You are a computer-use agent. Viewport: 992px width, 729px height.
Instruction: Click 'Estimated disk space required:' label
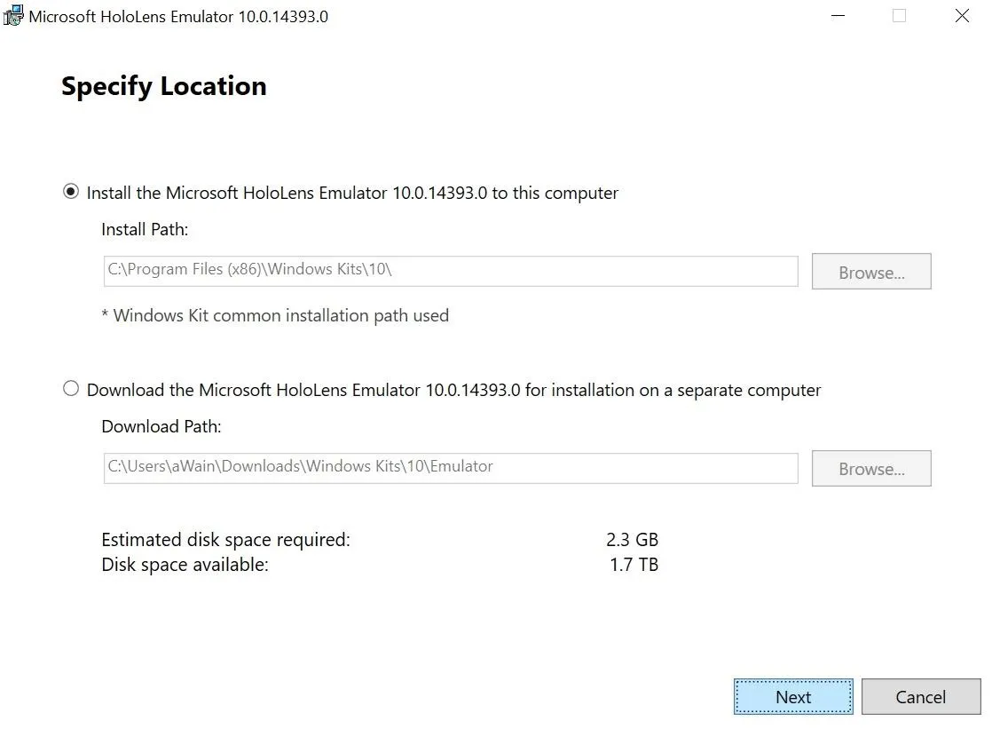(x=226, y=540)
